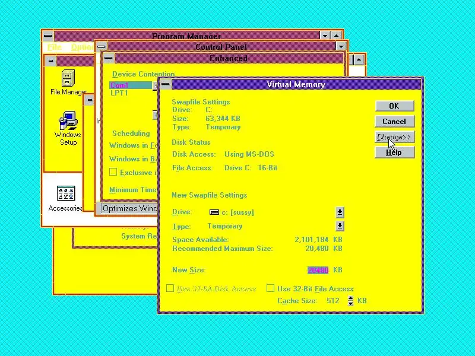
Task: Dismiss Virtual Memory with the Cancel button
Action: pyautogui.click(x=394, y=122)
